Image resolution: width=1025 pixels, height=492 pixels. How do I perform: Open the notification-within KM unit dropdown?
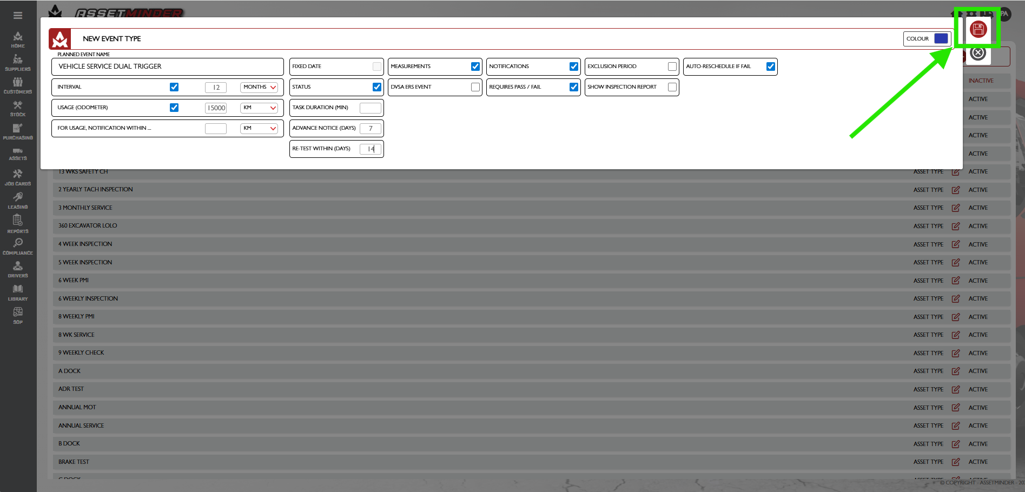point(259,128)
